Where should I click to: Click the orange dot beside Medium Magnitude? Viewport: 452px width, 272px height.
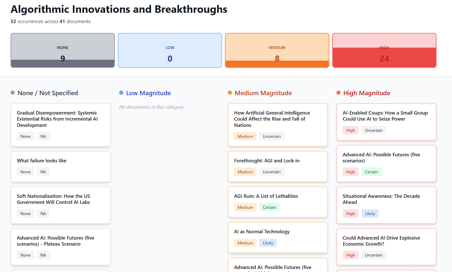pyautogui.click(x=230, y=93)
